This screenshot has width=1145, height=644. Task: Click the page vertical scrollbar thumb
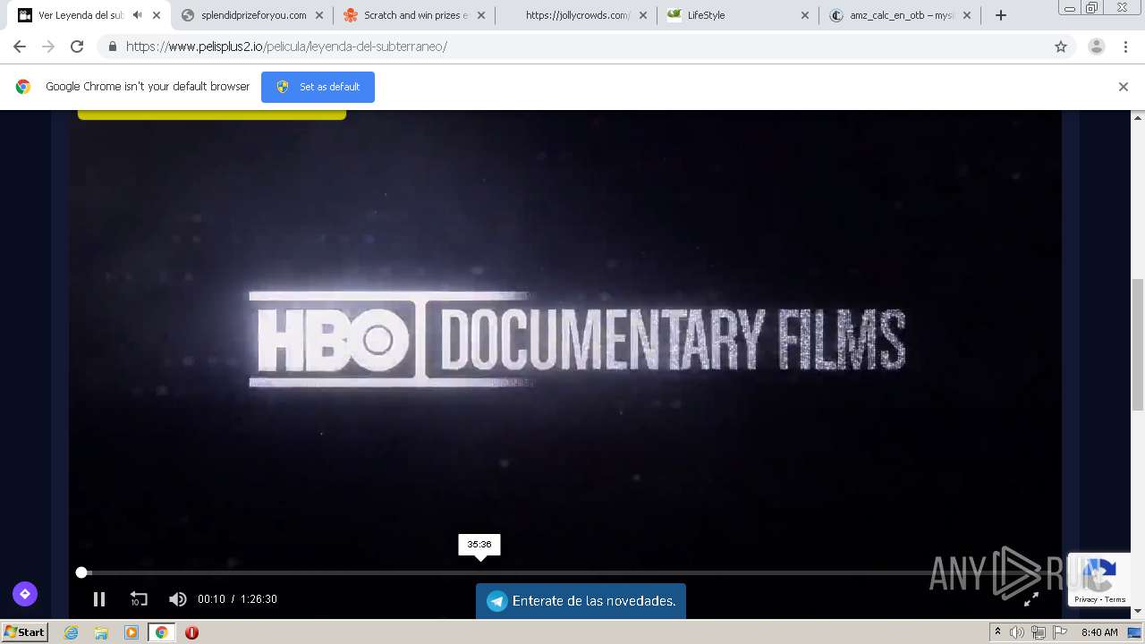point(1138,344)
